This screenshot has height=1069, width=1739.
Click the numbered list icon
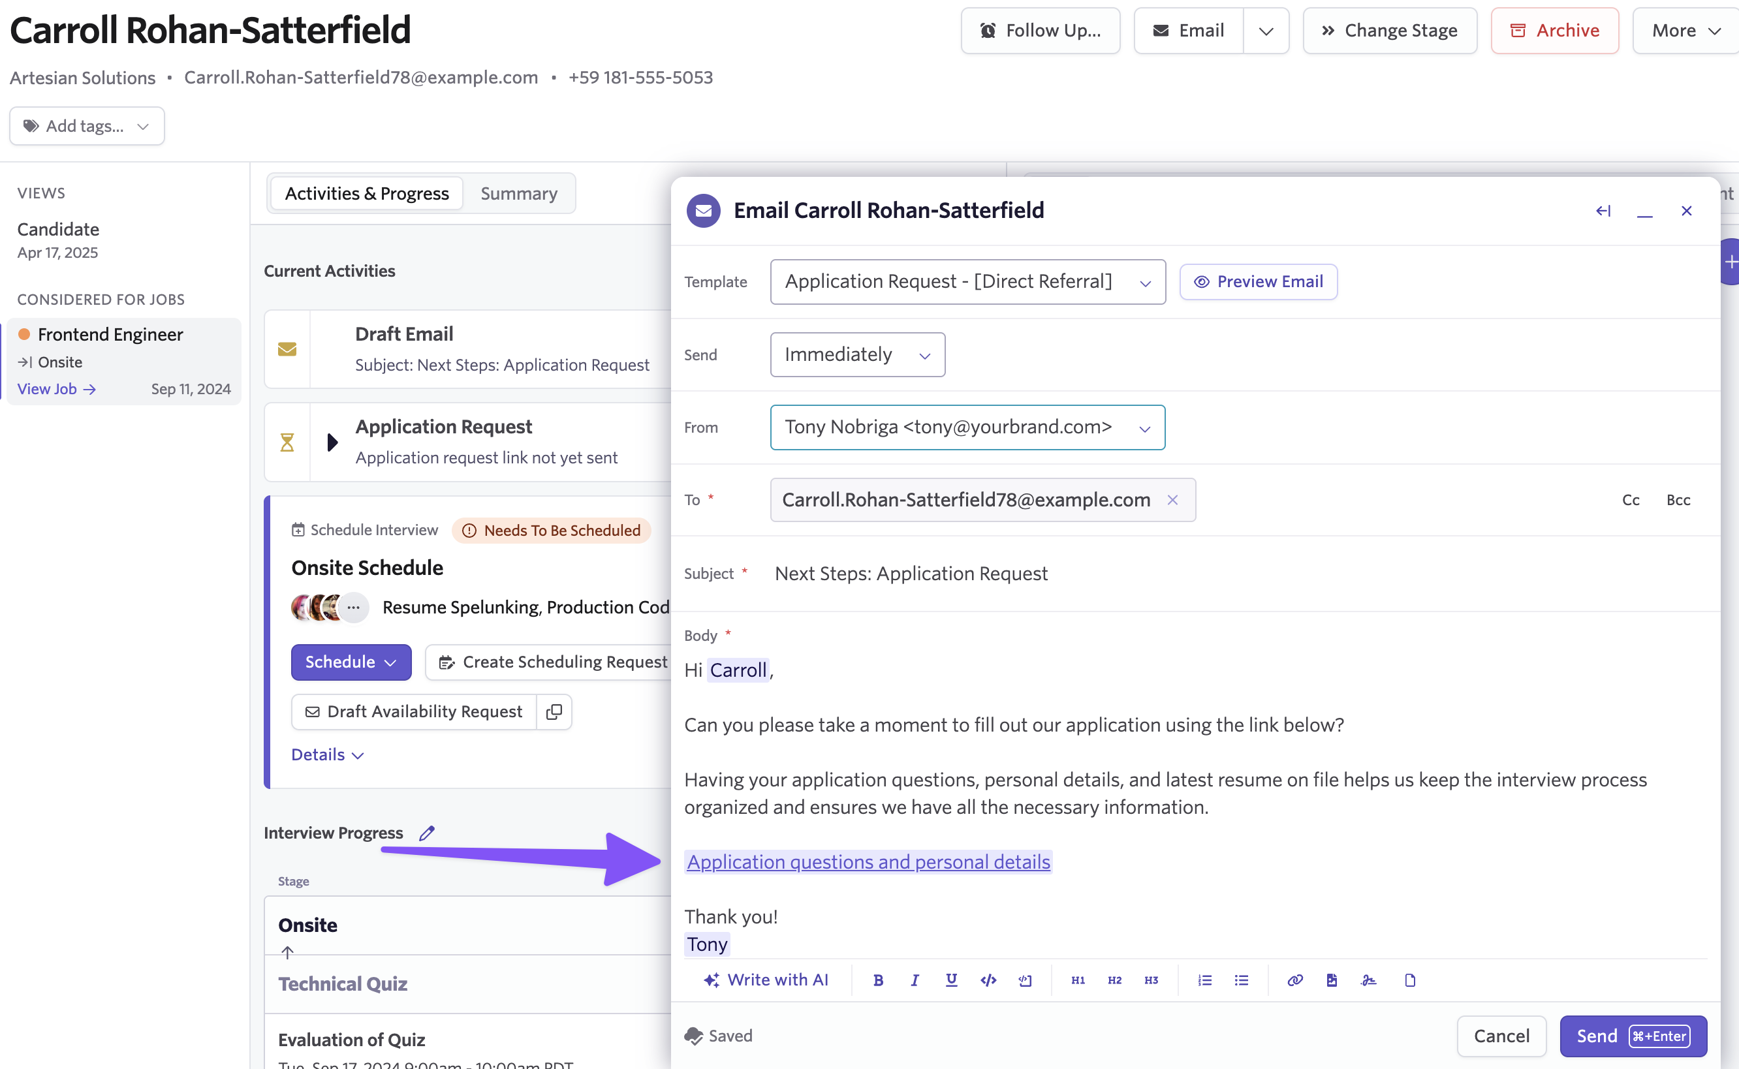pyautogui.click(x=1204, y=980)
